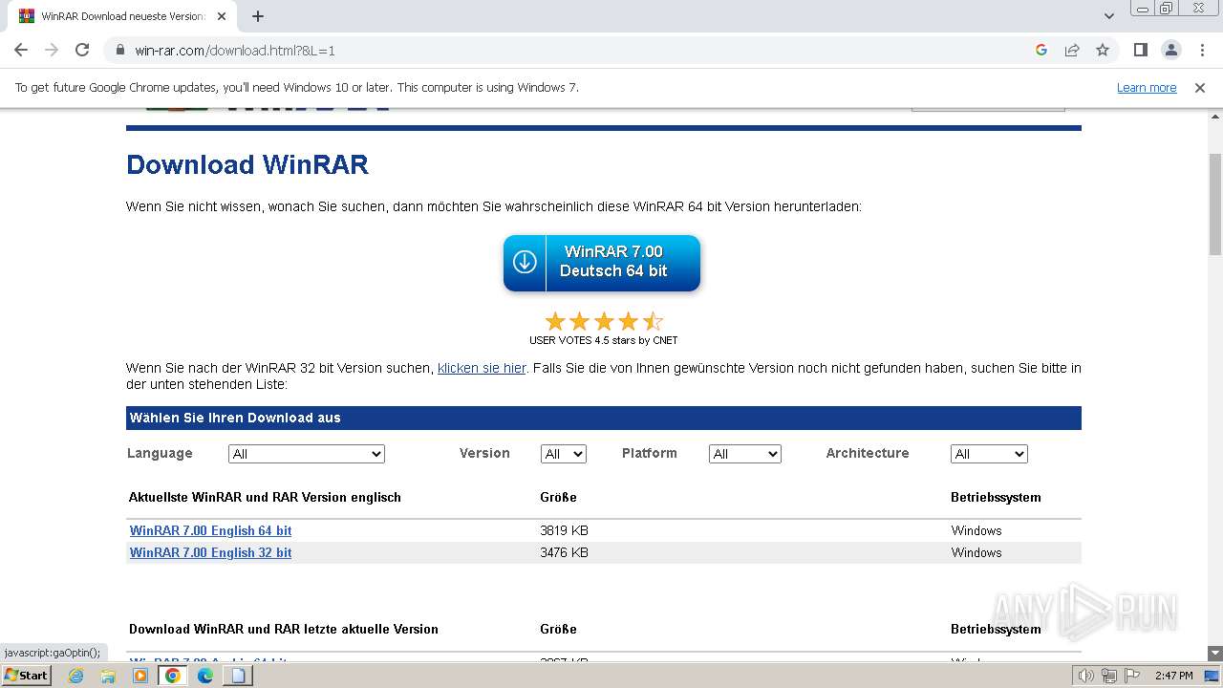1223x688 pixels.
Task: Open the Windows Start menu
Action: tap(26, 675)
